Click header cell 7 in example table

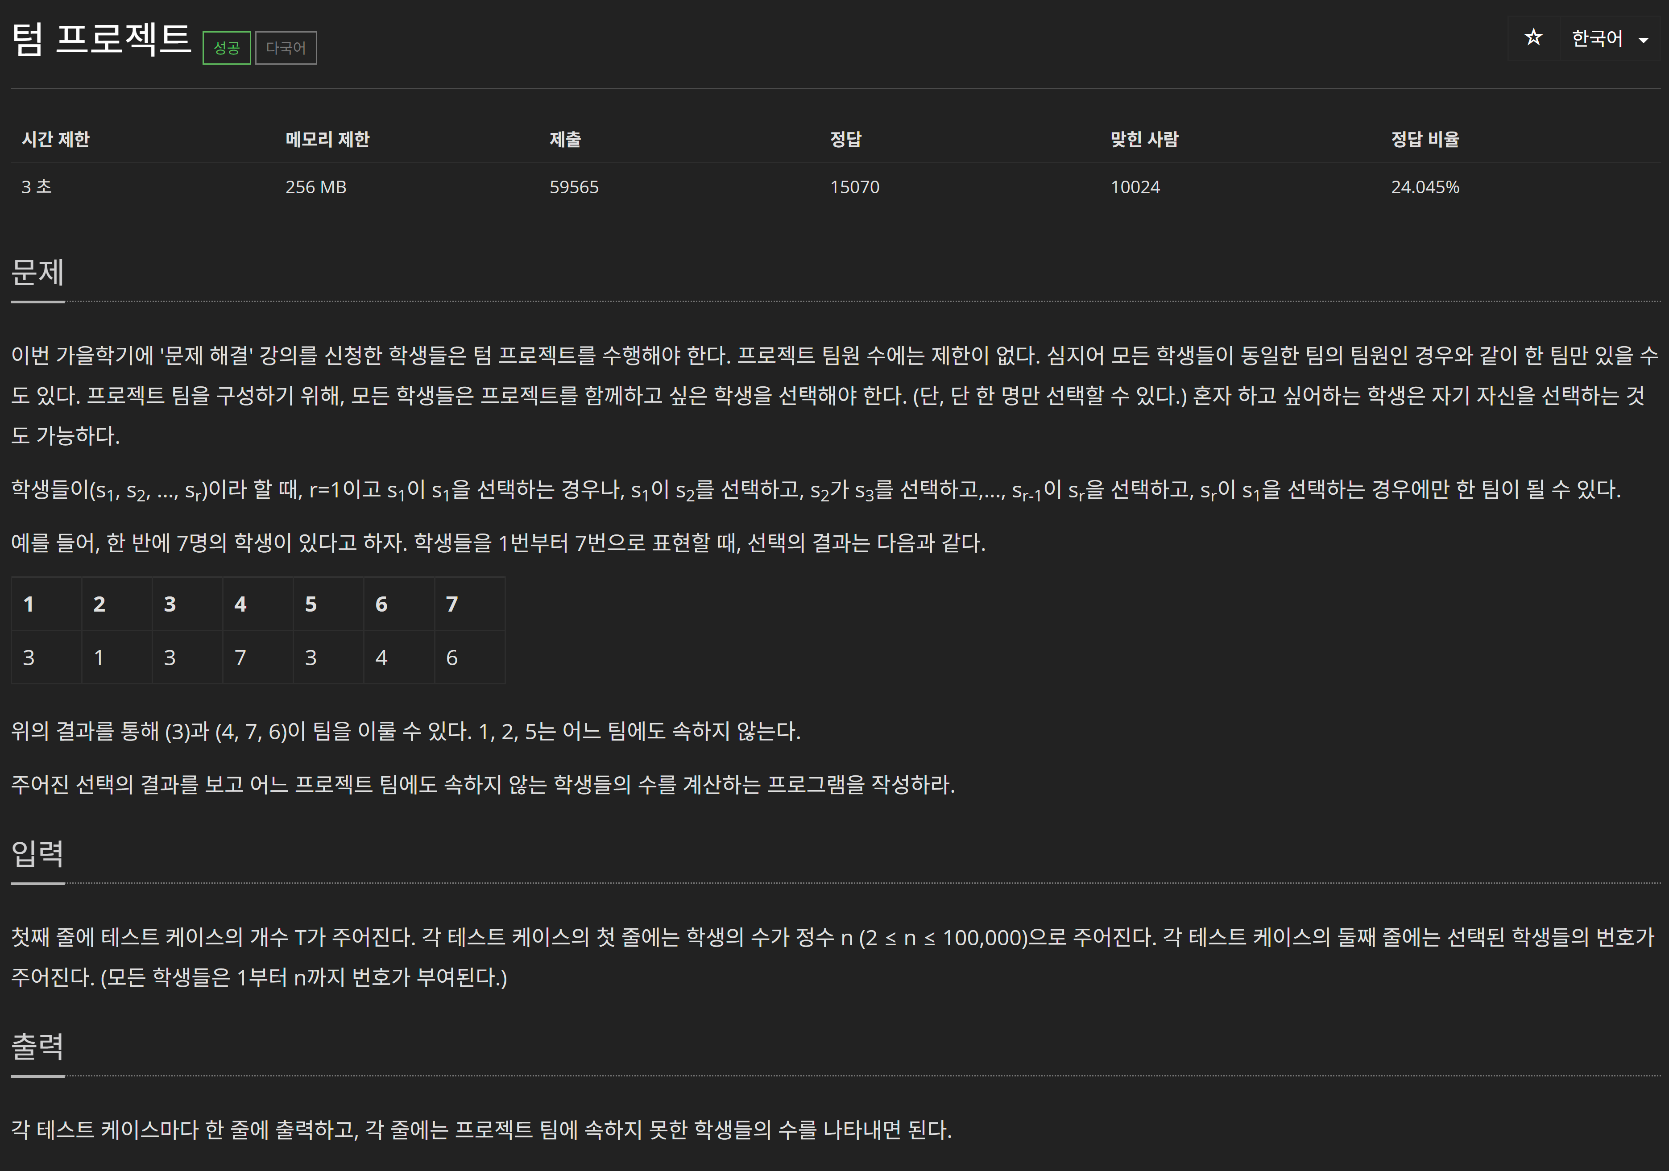[x=452, y=604]
